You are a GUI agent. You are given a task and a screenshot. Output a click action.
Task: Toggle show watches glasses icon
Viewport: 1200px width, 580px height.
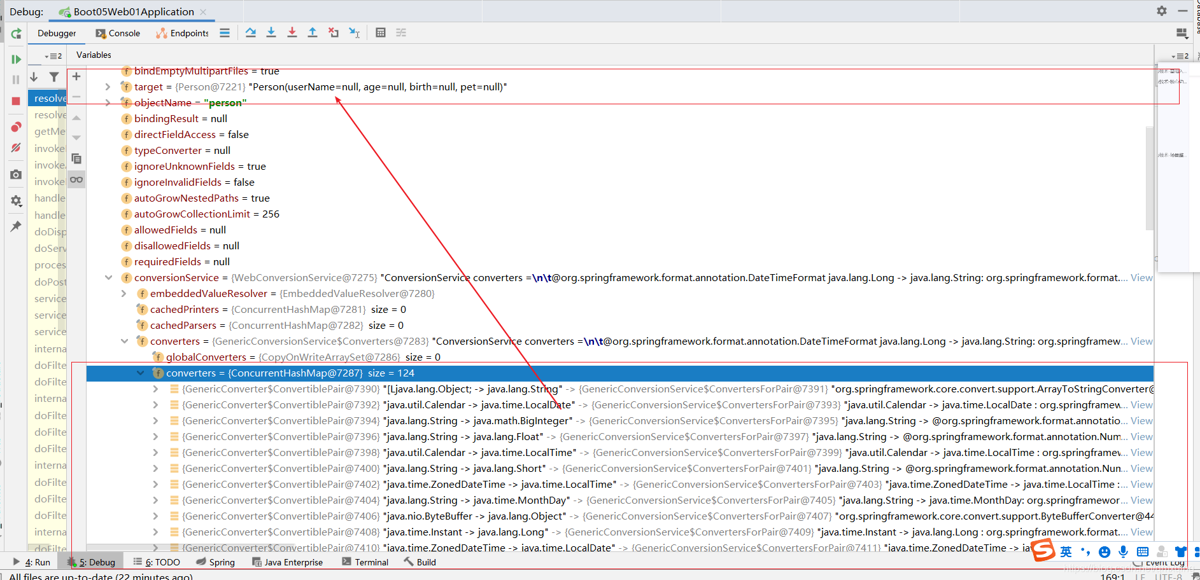click(76, 179)
